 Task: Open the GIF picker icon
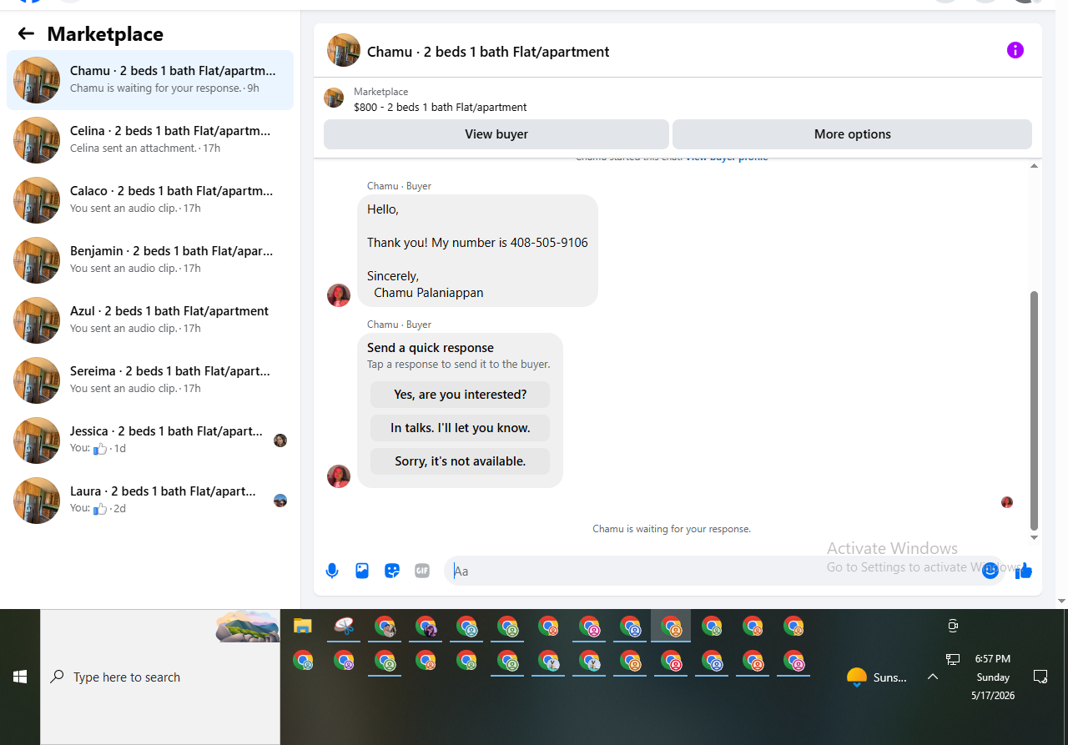pos(422,571)
